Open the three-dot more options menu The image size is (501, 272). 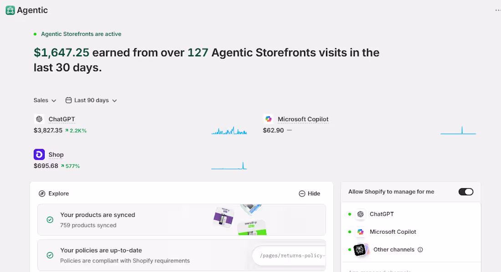[498, 10]
